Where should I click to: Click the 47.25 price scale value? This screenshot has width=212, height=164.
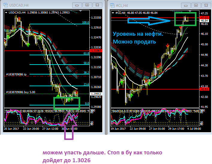[x=204, y=13]
